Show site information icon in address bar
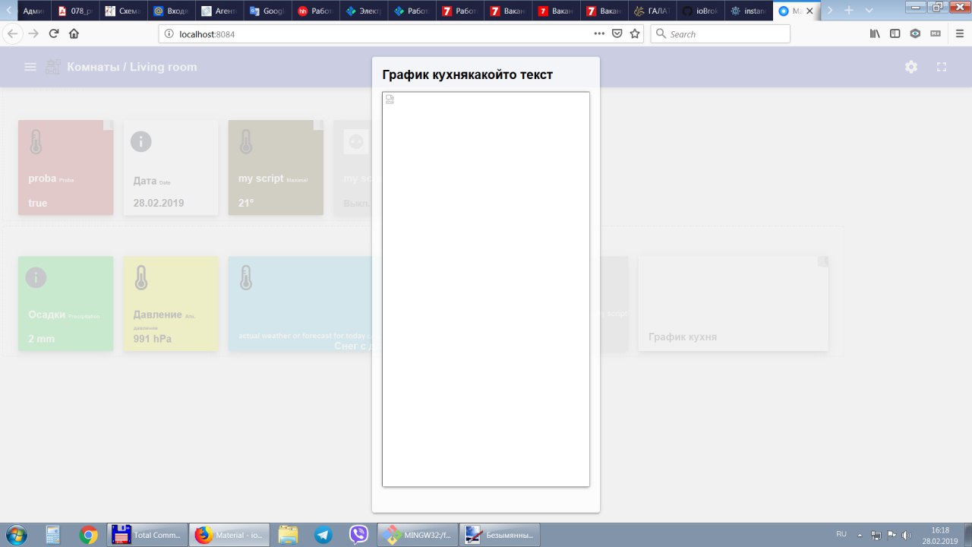The image size is (972, 547). pos(168,33)
